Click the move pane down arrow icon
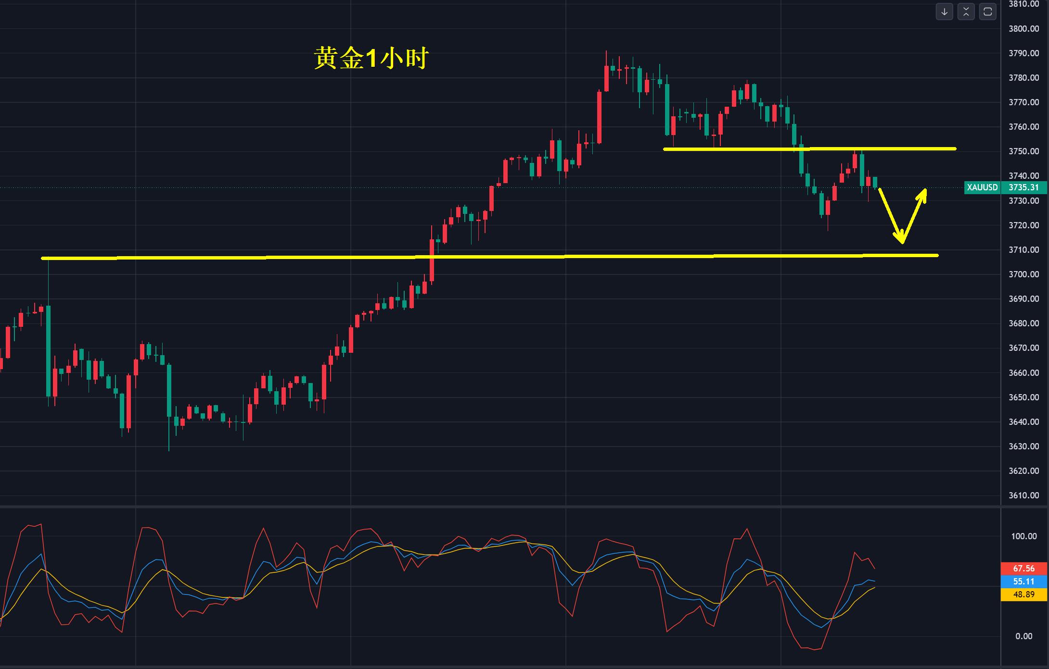This screenshot has height=669, width=1049. 944,12
